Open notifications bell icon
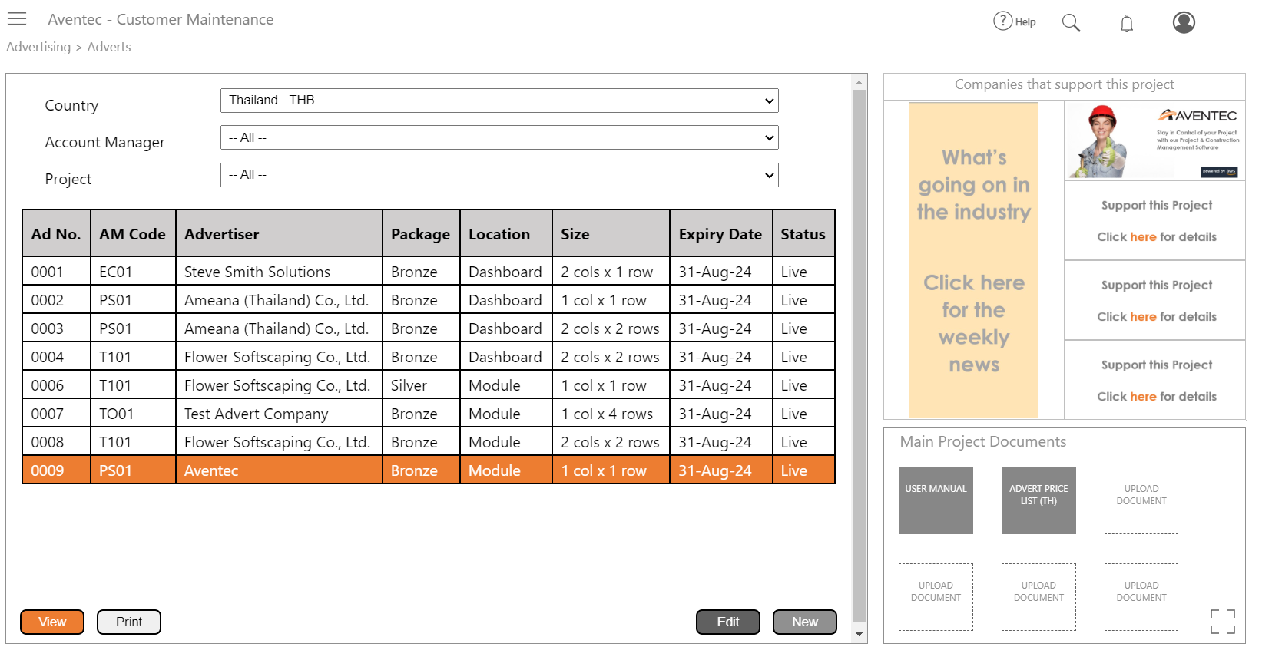This screenshot has width=1272, height=647. (1126, 24)
